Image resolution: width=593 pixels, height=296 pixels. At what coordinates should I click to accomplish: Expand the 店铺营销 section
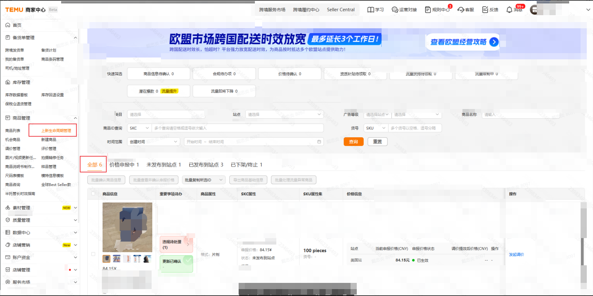(x=75, y=245)
